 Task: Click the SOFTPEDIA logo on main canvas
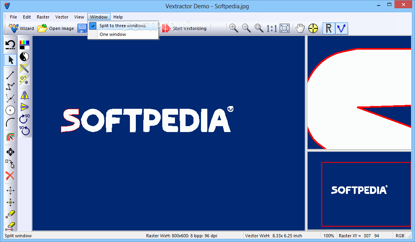147,119
